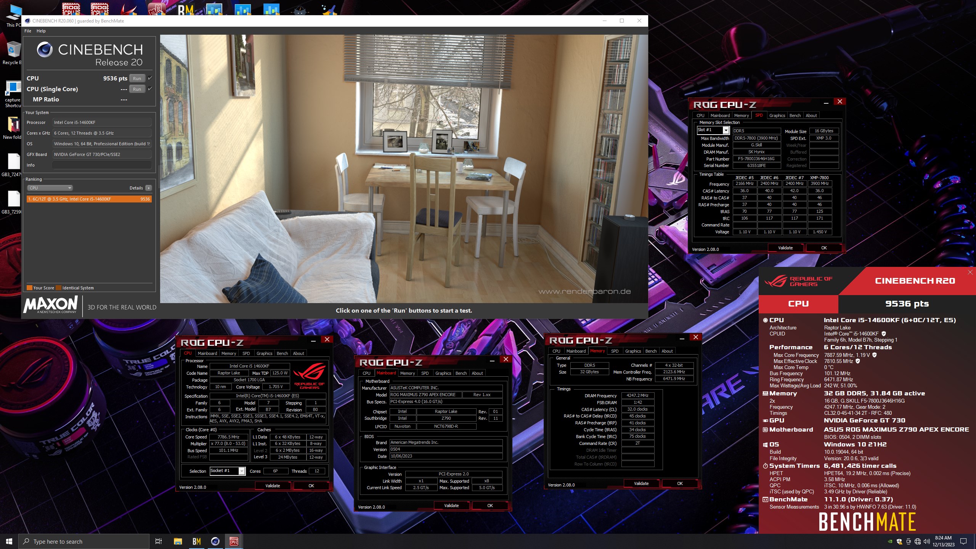This screenshot has width=976, height=549.
Task: Click the Part Number F5-7800J3646H16G field
Action: pyautogui.click(x=756, y=159)
